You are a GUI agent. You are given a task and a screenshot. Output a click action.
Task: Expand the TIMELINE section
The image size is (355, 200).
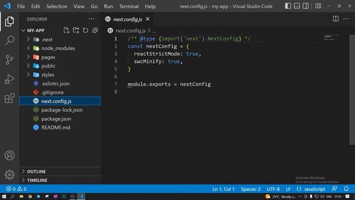[60, 180]
